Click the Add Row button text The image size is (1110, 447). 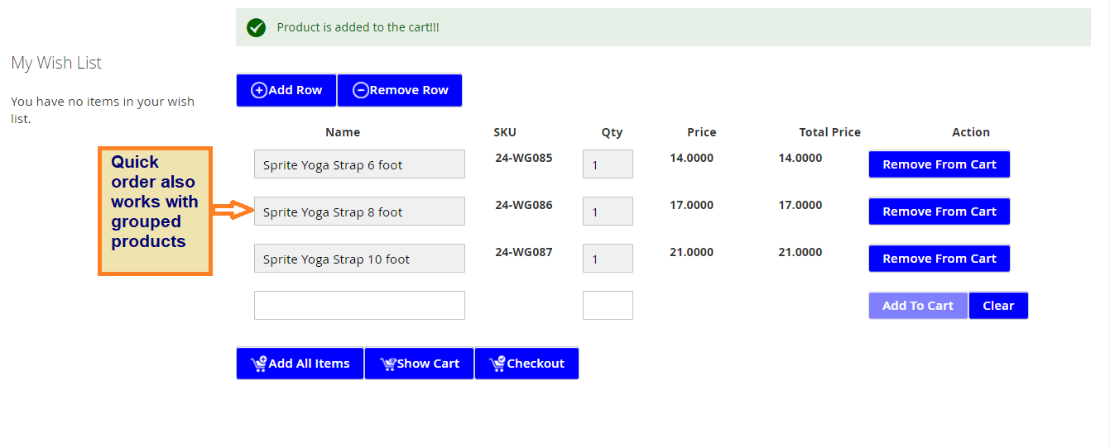[x=296, y=90]
